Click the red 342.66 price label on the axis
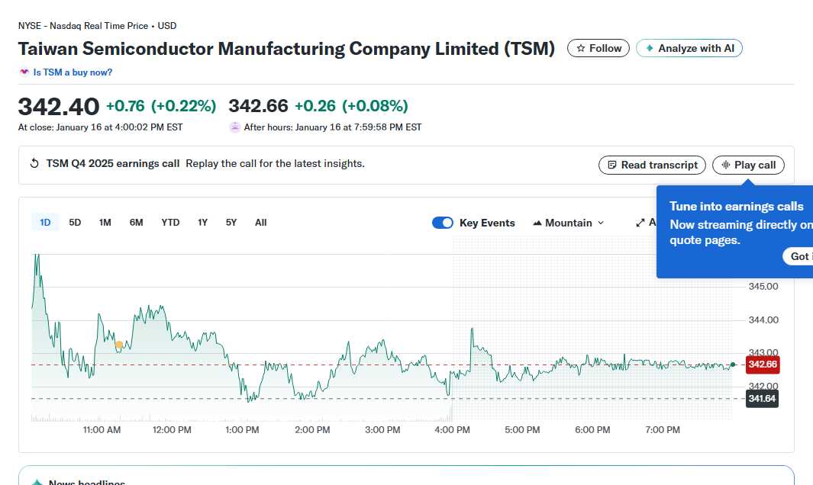This screenshot has width=813, height=485. [762, 365]
